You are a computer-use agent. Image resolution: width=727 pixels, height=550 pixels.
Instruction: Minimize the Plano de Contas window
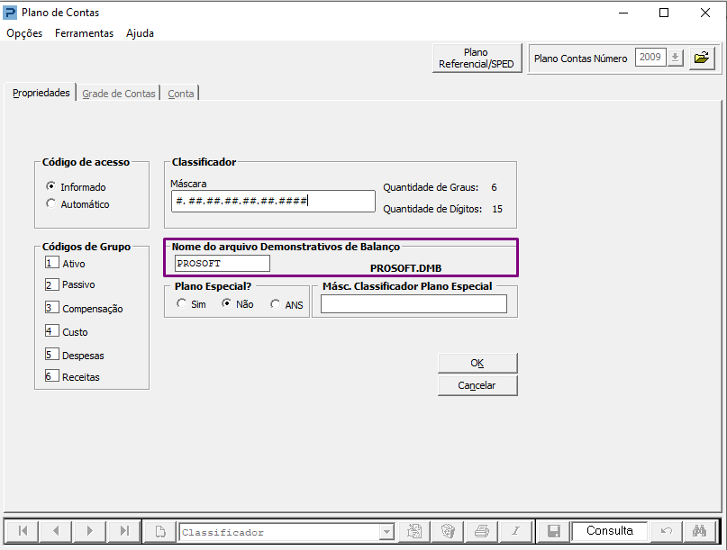623,13
